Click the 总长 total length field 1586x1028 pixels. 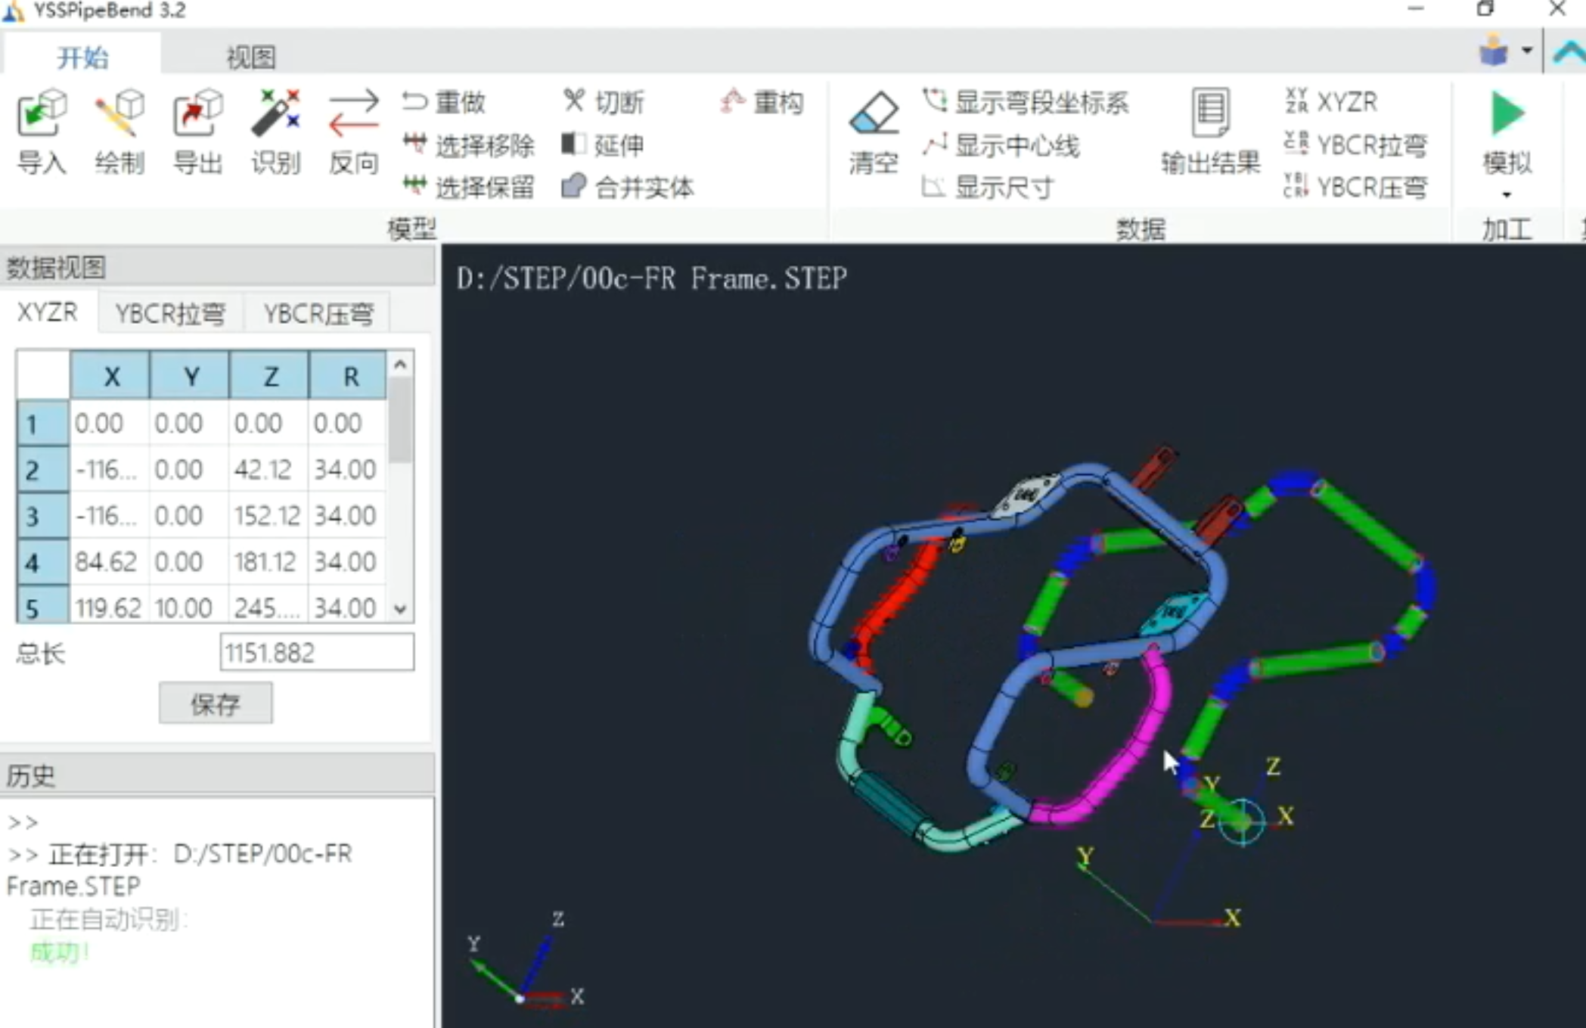pos(316,652)
